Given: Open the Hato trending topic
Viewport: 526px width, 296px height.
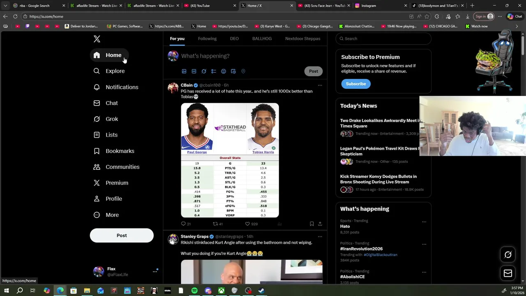Looking at the screenshot, I should [345, 227].
